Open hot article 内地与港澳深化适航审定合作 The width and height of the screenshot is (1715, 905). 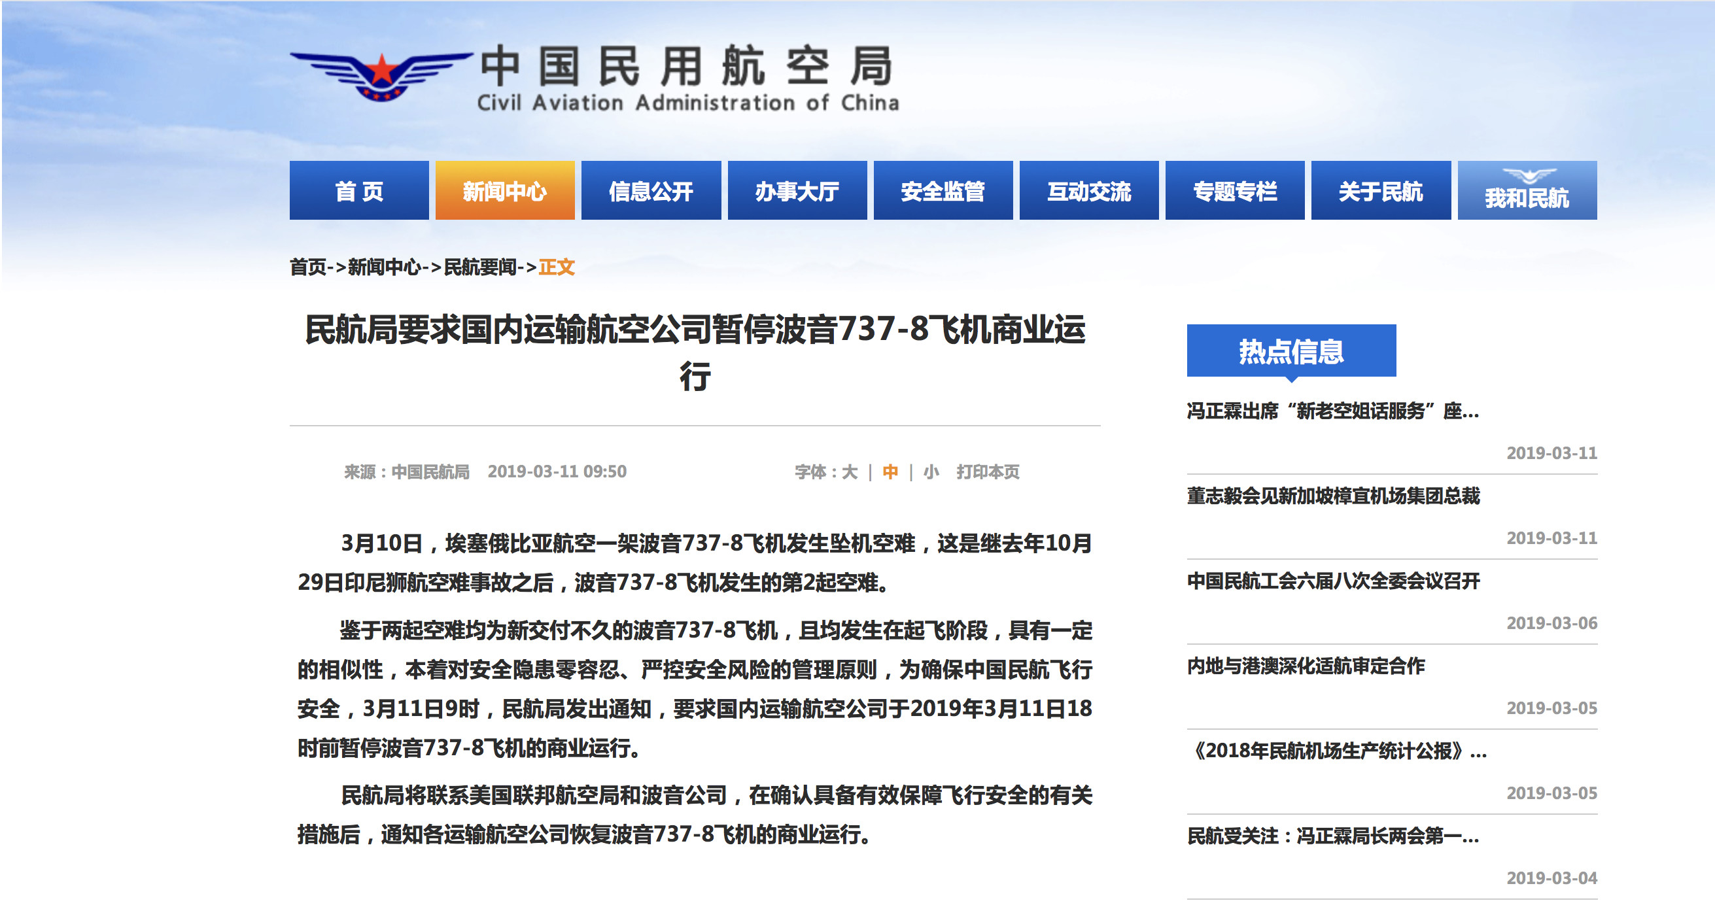click(1306, 666)
